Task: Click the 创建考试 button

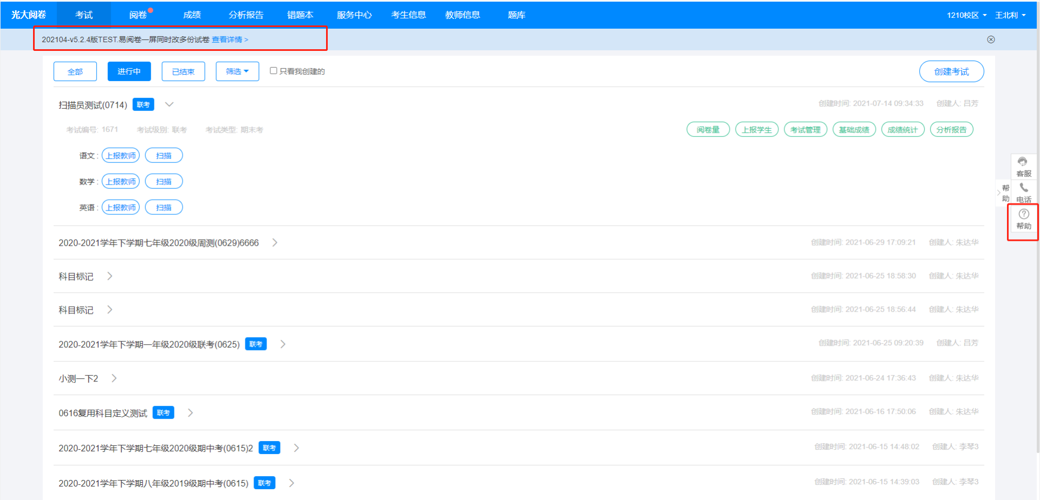Action: point(951,71)
